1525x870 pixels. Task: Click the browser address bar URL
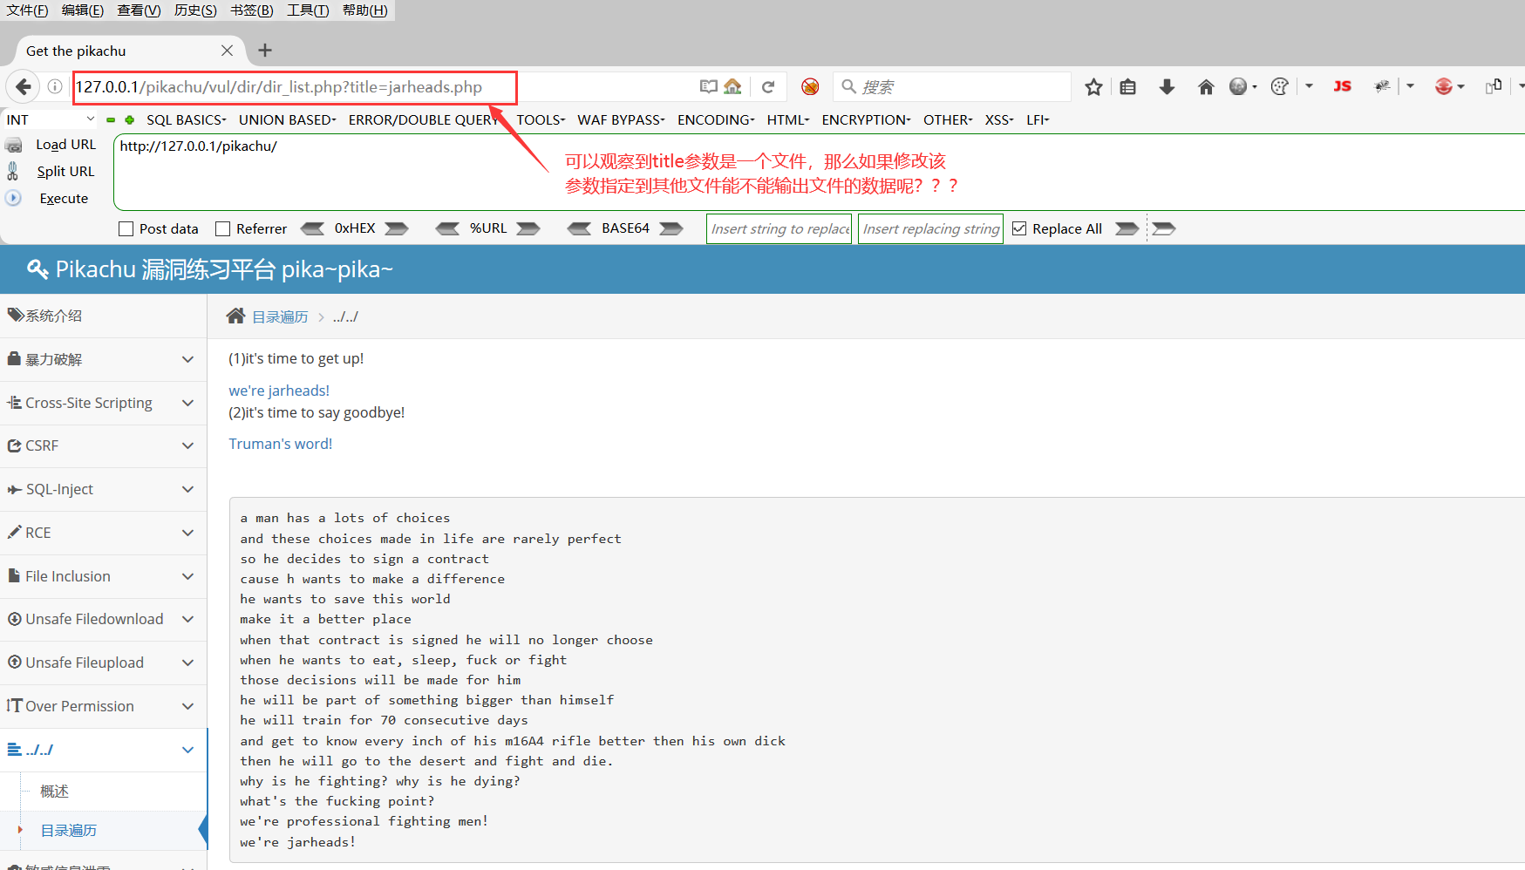[279, 87]
